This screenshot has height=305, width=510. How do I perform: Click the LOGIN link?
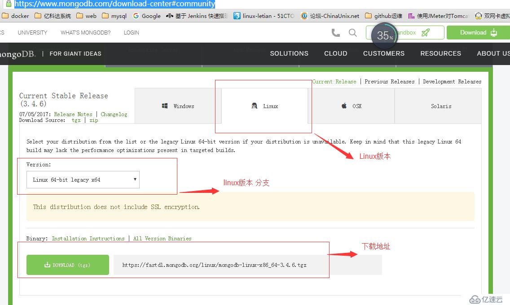(x=132, y=32)
